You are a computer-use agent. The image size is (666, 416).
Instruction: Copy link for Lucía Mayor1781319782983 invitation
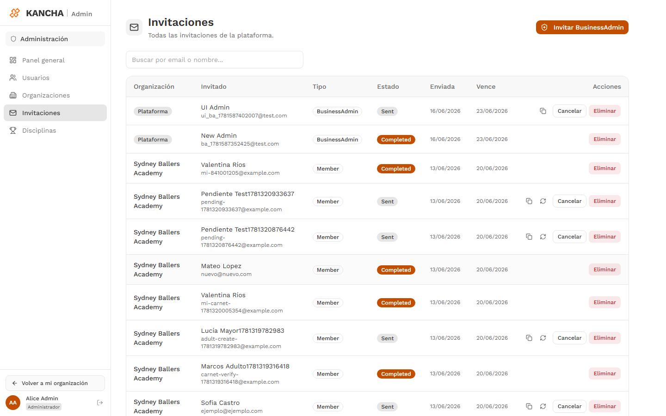tap(529, 338)
